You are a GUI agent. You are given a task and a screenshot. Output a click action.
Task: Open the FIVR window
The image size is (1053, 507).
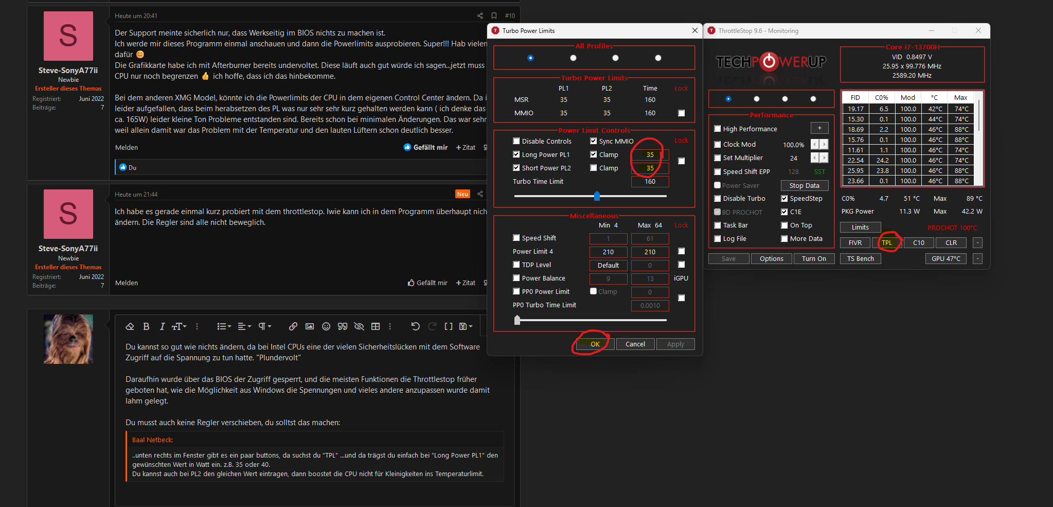tap(855, 243)
